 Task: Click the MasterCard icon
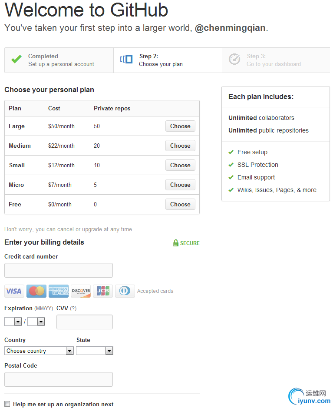pos(36,291)
